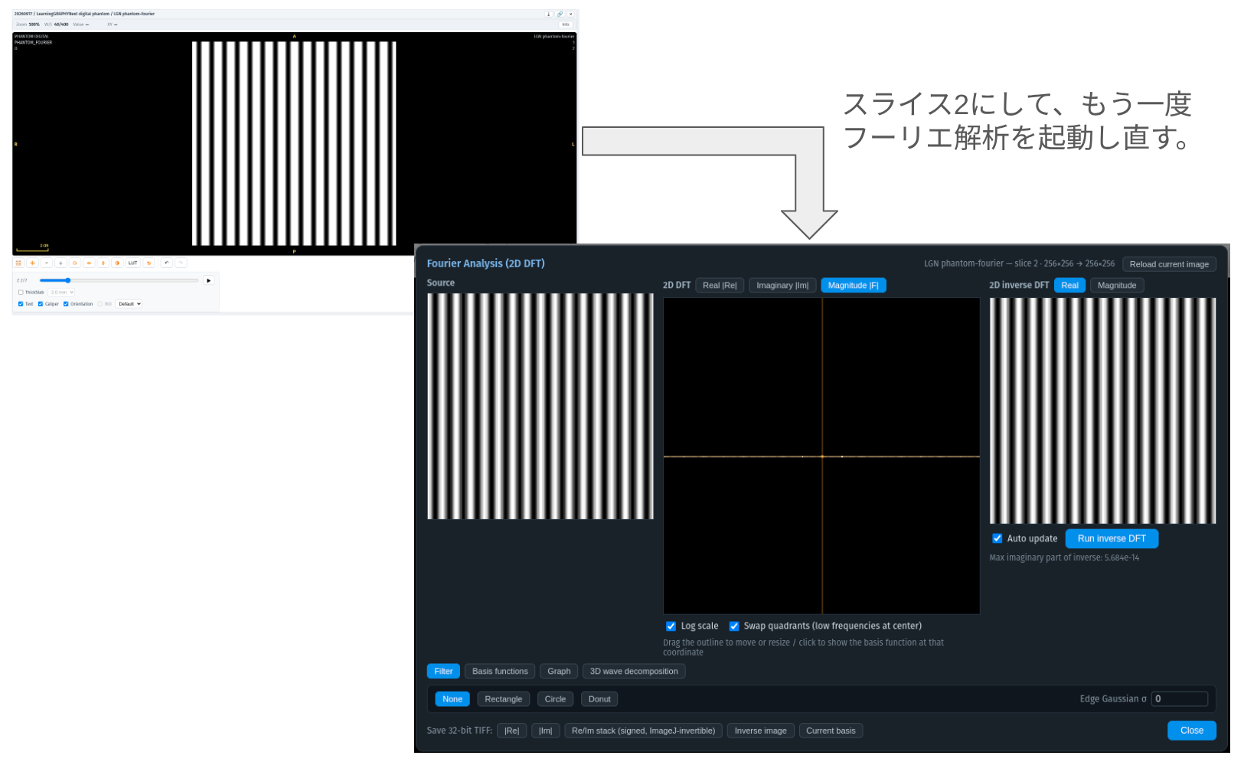Toggle the Caliper checkbox
This screenshot has height=775, width=1244.
[x=41, y=304]
